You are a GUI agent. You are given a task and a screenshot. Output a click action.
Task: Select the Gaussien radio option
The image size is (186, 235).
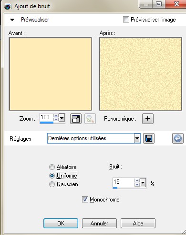(x=52, y=184)
